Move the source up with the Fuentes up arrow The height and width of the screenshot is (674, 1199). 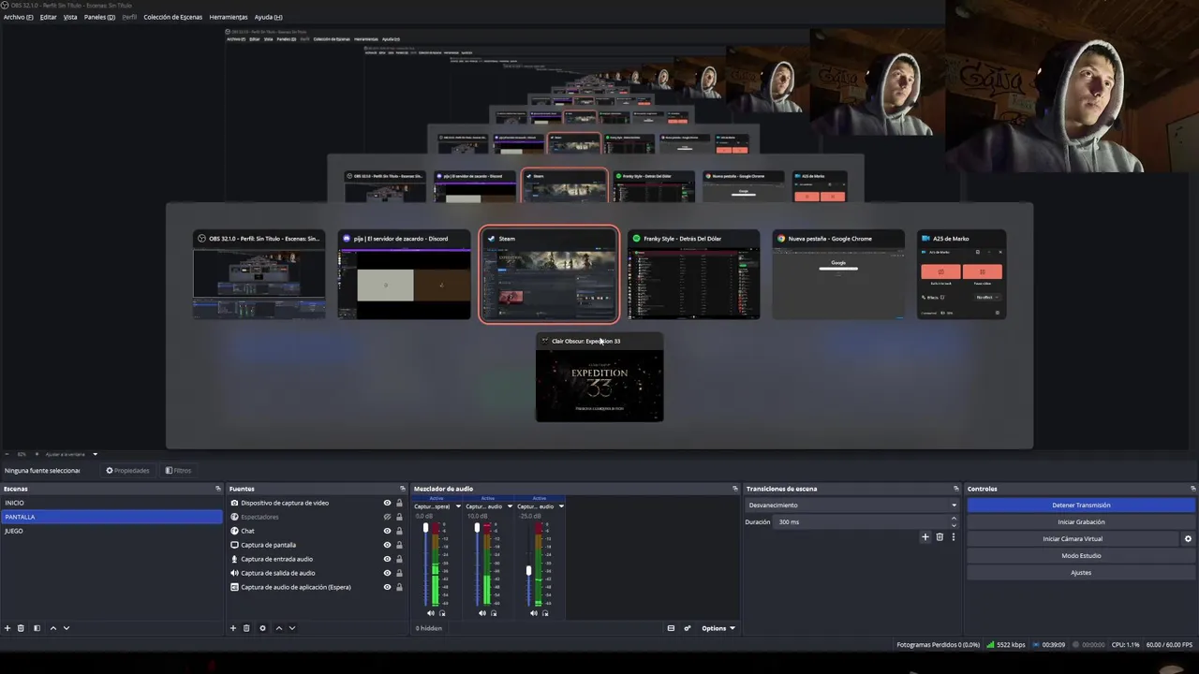[x=278, y=628]
